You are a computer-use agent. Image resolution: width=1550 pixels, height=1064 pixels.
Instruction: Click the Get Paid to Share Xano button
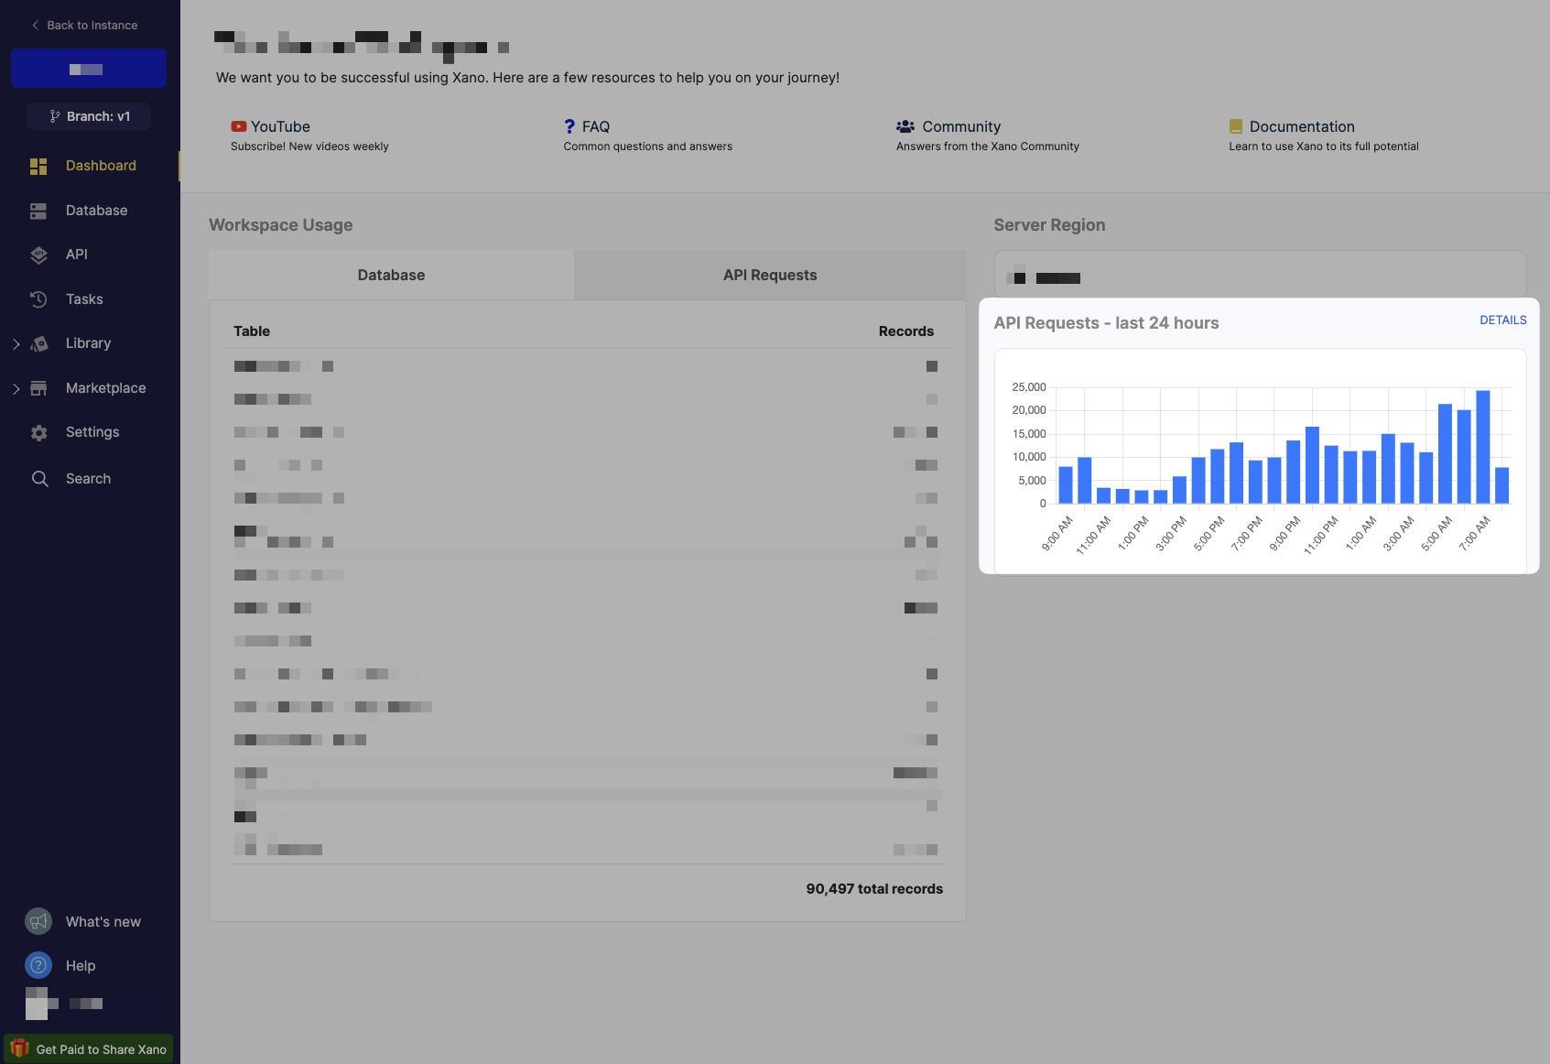pyautogui.click(x=89, y=1048)
